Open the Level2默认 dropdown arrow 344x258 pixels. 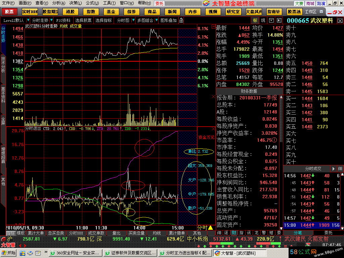(x=28, y=20)
